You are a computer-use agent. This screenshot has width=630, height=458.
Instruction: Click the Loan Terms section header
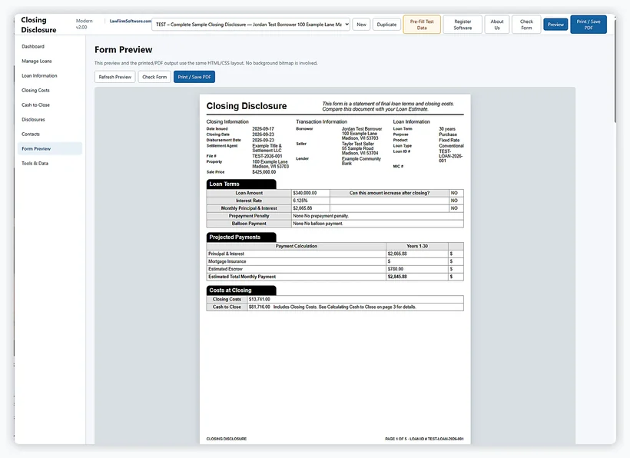coord(241,184)
